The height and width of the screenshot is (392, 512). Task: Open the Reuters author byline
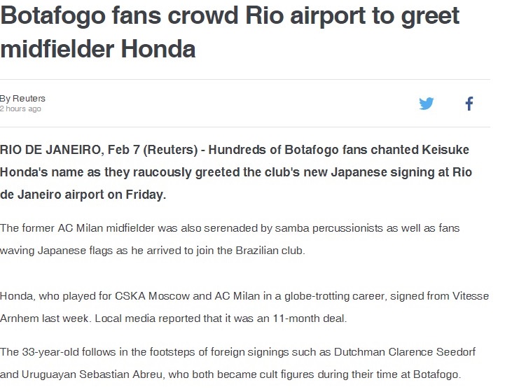22,98
